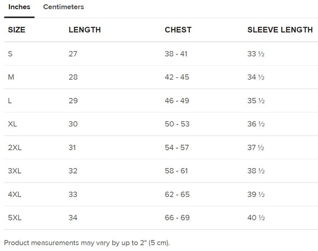
Task: Select the XL size row label
Action: (x=12, y=124)
